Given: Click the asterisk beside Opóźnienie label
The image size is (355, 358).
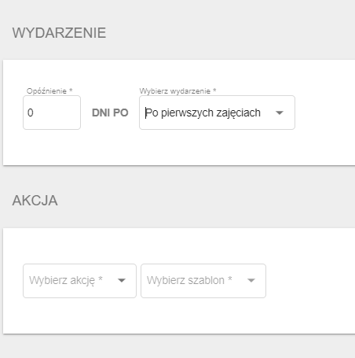Looking at the screenshot, I should point(71,90).
